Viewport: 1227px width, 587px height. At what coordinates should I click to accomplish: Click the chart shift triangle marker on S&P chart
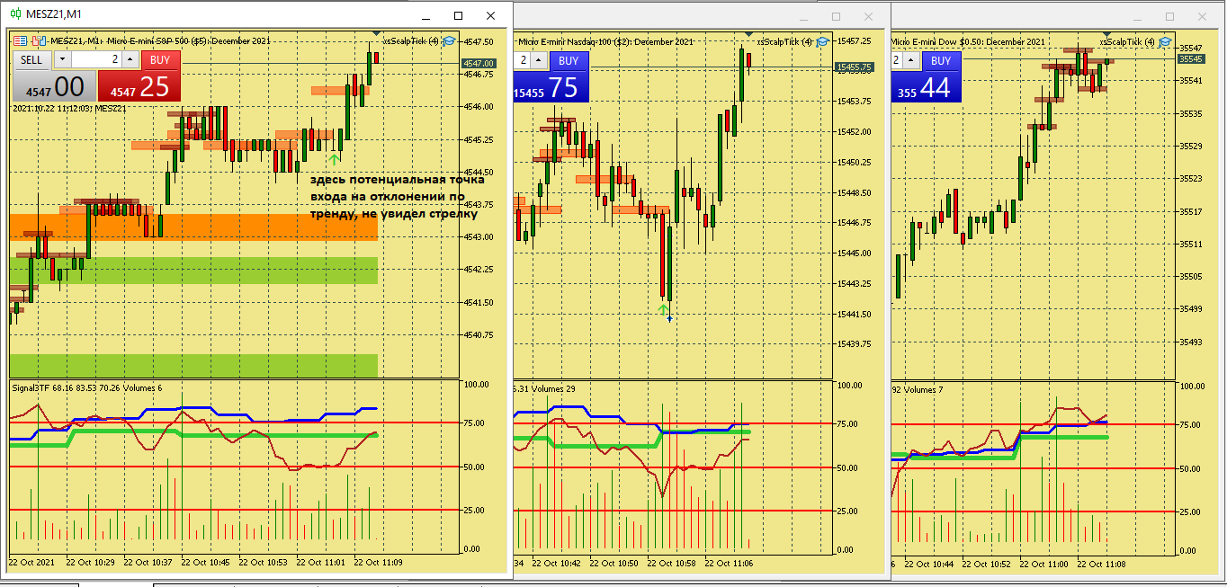pos(375,34)
